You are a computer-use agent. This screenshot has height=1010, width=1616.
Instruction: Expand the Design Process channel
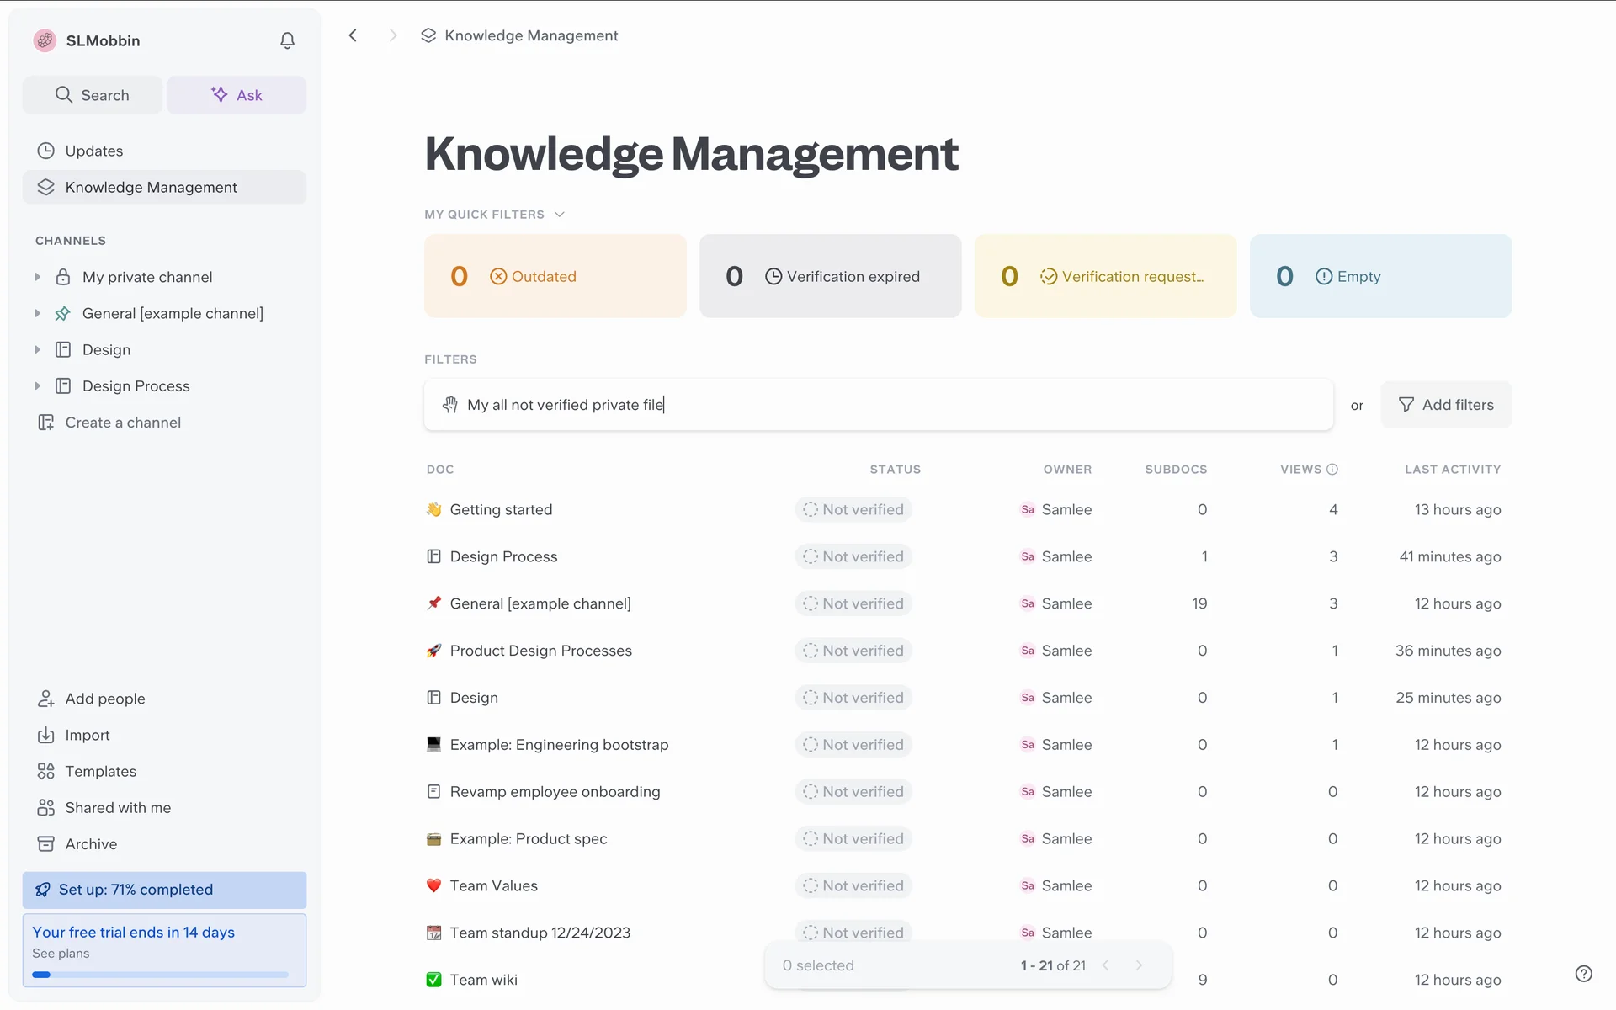click(37, 386)
